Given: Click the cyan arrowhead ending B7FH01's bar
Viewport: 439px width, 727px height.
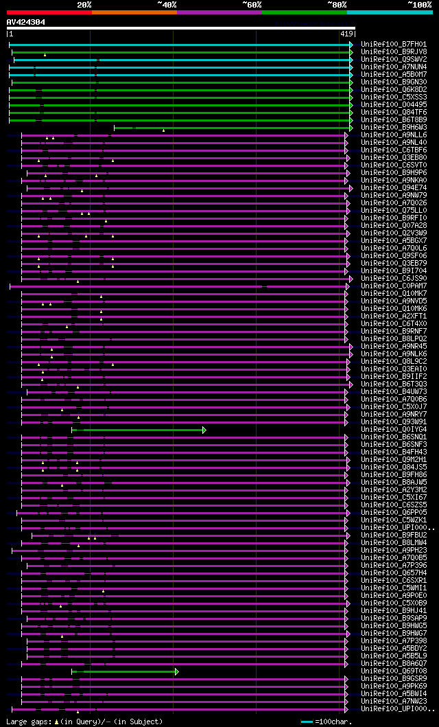Looking at the screenshot, I should tap(351, 45).
